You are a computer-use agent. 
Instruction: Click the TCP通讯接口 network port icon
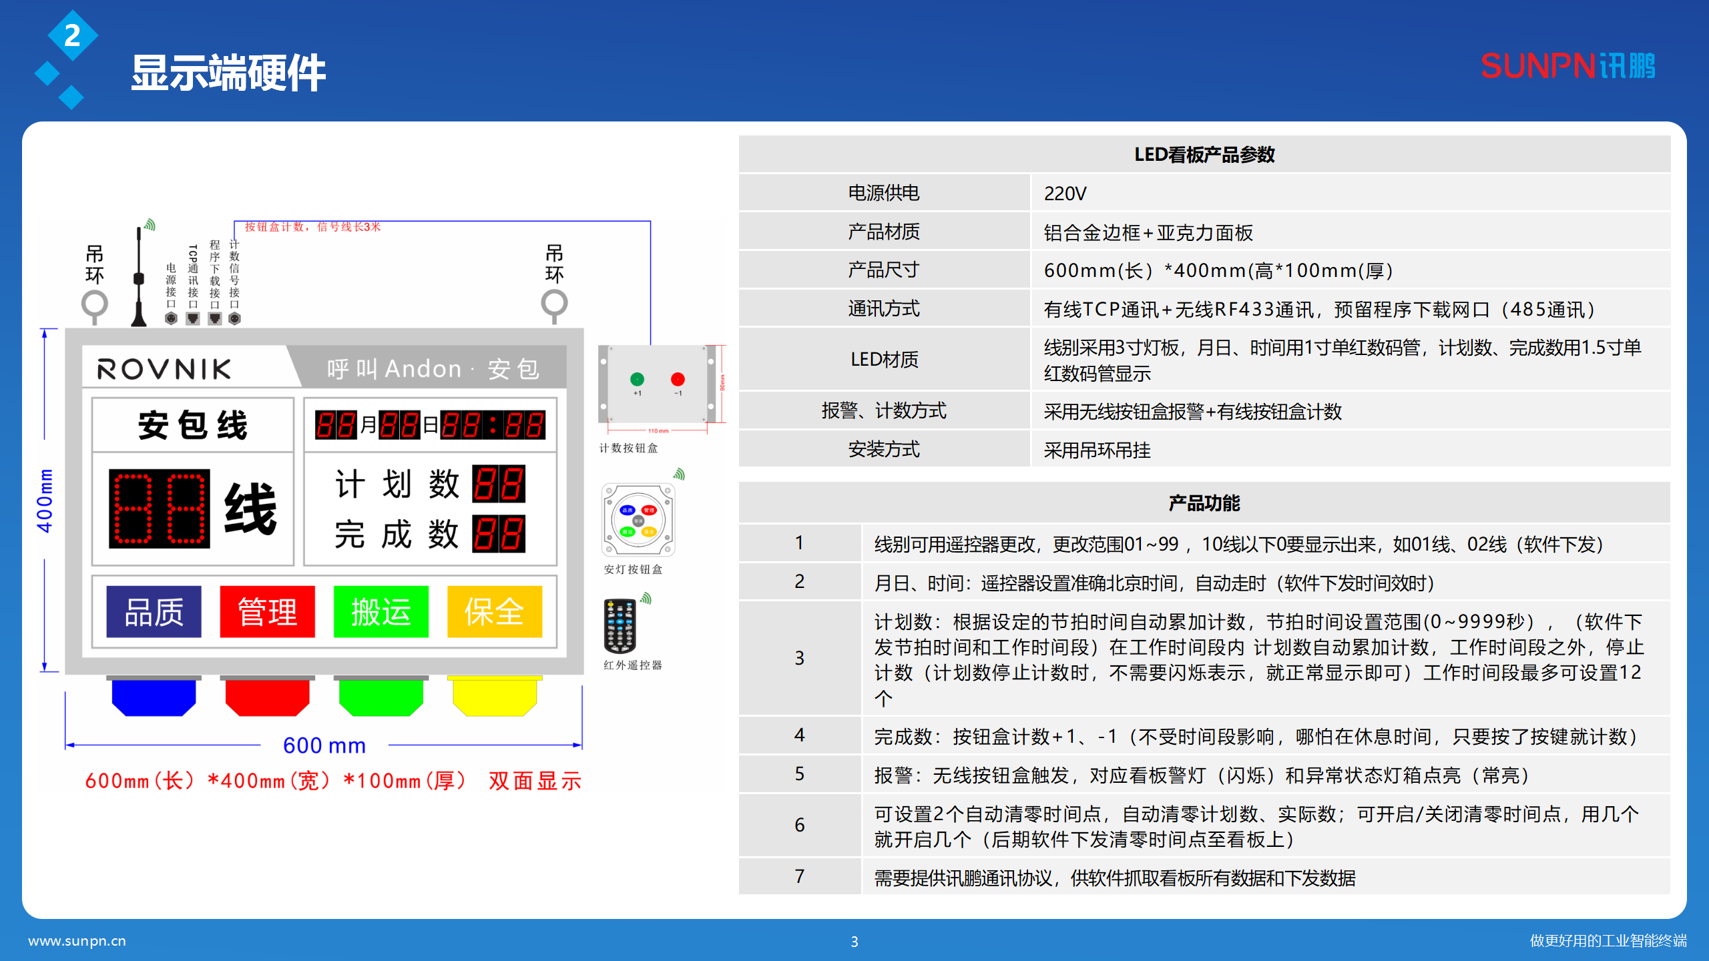pyautogui.click(x=193, y=320)
